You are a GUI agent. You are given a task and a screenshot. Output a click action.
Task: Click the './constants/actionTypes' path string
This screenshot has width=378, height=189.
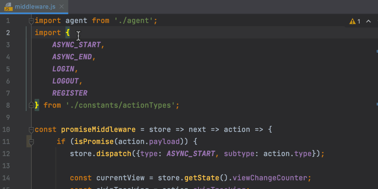point(121,105)
